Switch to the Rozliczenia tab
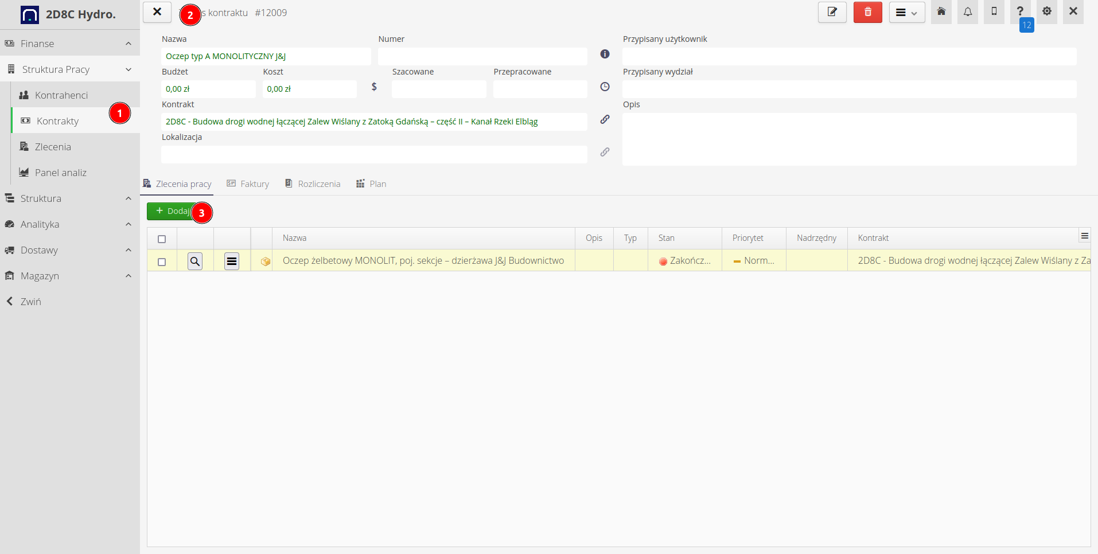This screenshot has height=554, width=1098. pyautogui.click(x=313, y=184)
